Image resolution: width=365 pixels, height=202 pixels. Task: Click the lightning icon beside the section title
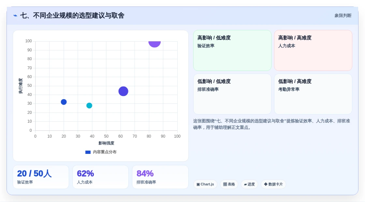tap(15, 16)
